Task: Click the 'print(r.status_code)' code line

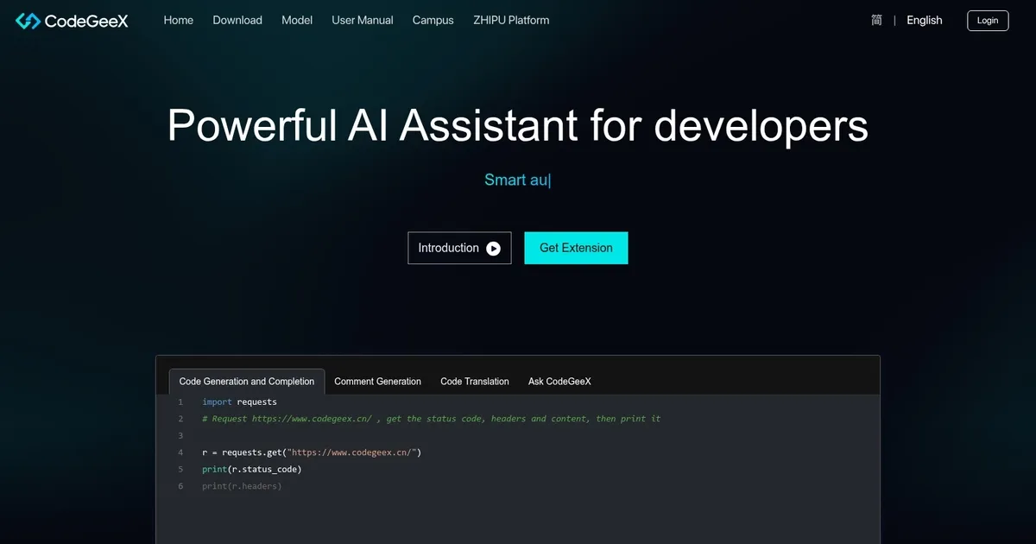Action: (x=252, y=469)
